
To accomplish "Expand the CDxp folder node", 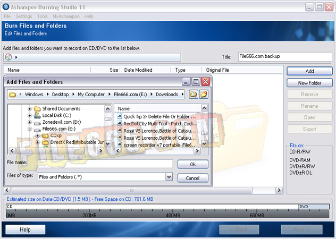I will (x=38, y=135).
